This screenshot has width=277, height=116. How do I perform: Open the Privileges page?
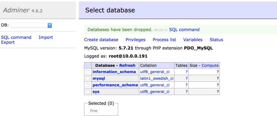coord(135,40)
